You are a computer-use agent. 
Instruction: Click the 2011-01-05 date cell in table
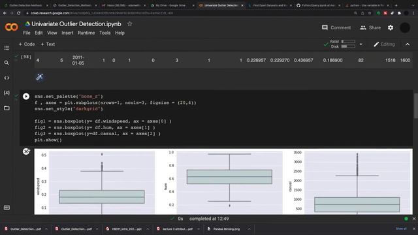pos(78,60)
